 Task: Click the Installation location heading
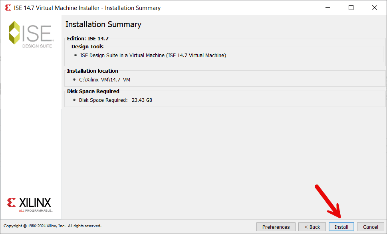coord(92,71)
